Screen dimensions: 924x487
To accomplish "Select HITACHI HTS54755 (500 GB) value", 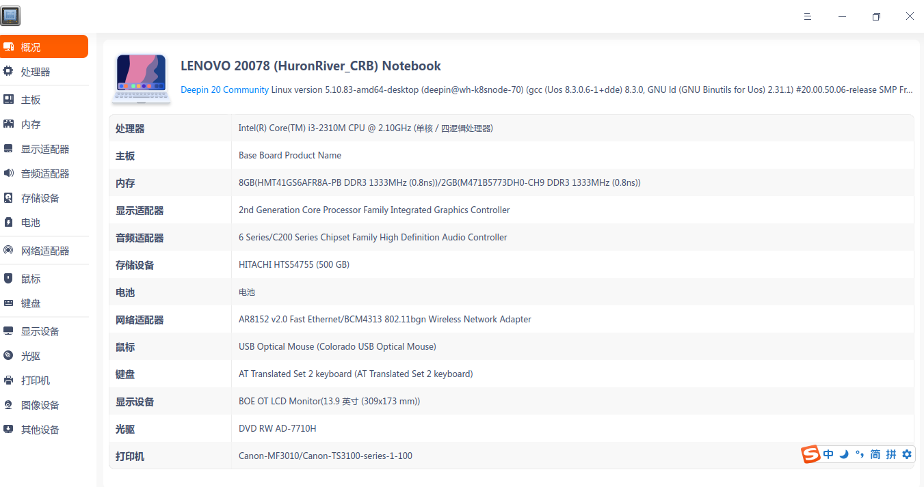I will pos(294,264).
